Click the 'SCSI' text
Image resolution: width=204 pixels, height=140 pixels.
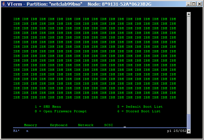pyautogui.click(x=108, y=125)
